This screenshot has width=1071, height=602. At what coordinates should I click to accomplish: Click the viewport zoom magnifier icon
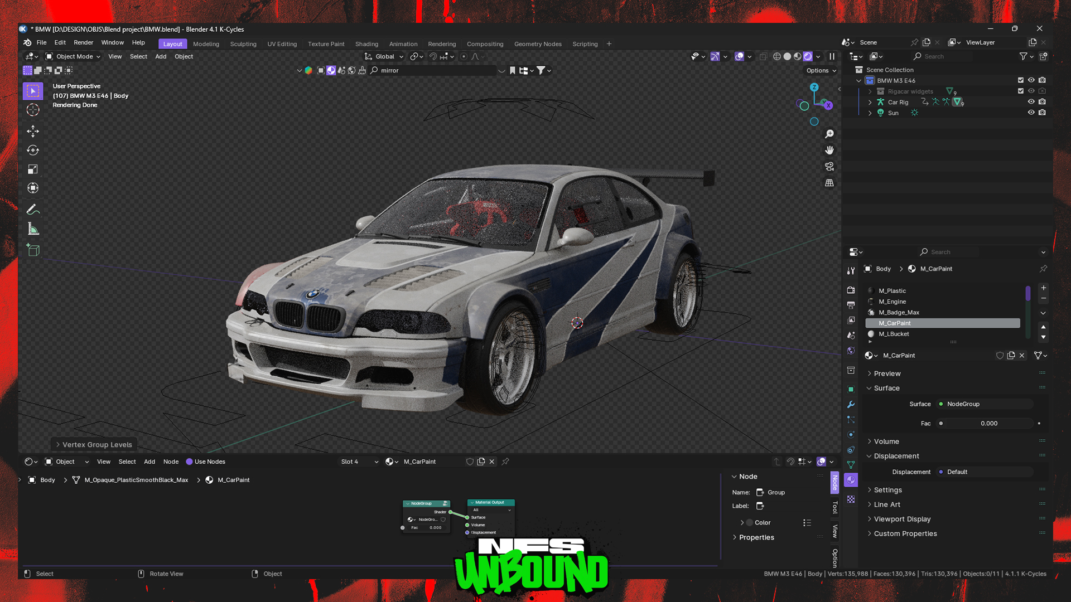[x=829, y=134]
